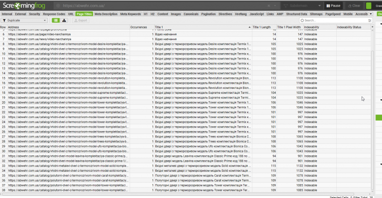The width and height of the screenshot is (382, 198).
Task: Expand the hidden tabs overflow arrow
Action: click(x=371, y=14)
